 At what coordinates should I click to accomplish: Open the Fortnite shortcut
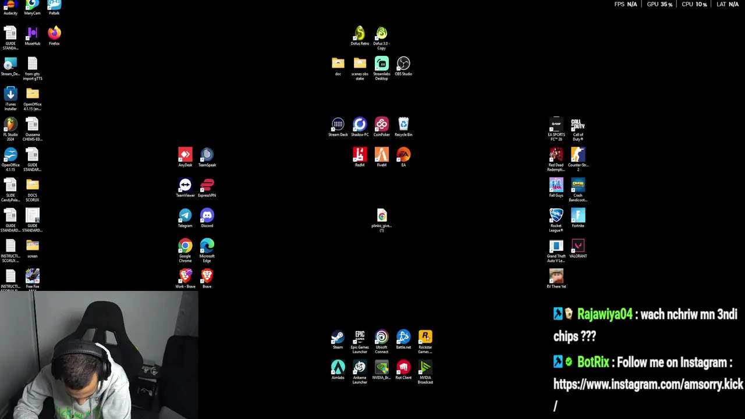tap(578, 218)
